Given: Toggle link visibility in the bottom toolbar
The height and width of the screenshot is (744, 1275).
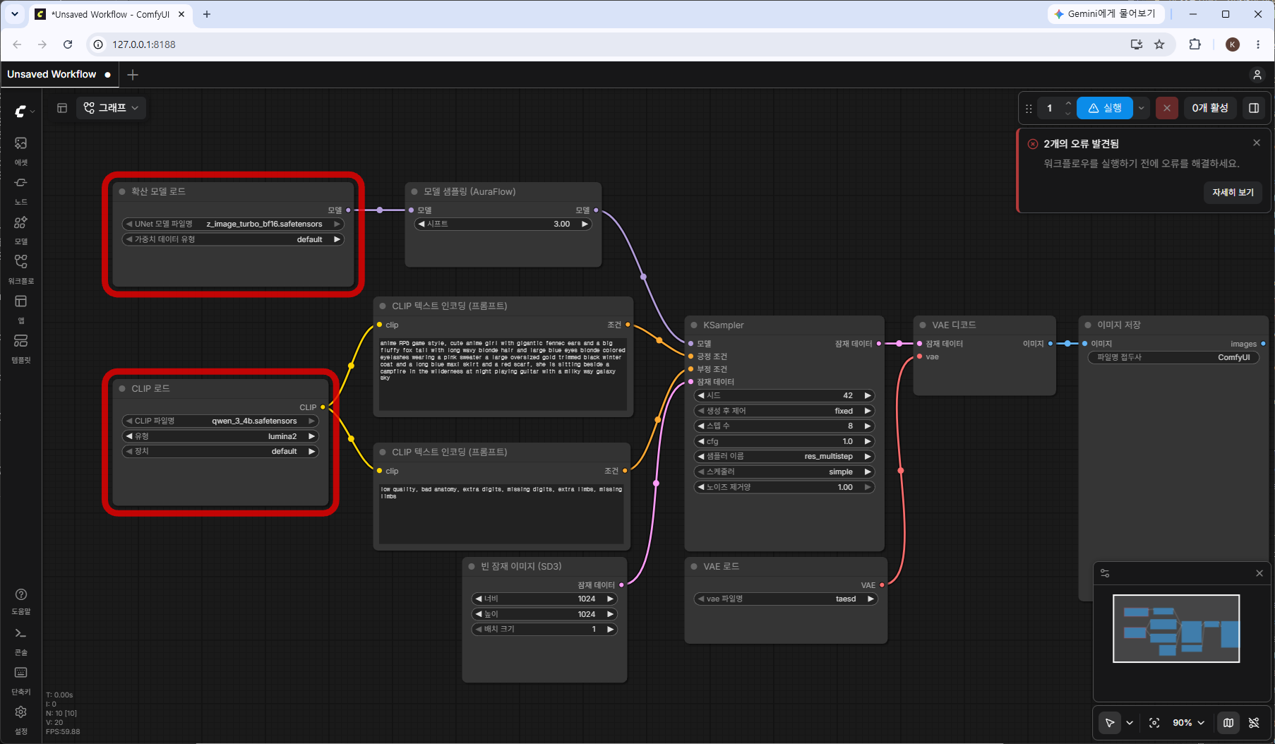Looking at the screenshot, I should pos(1254,723).
